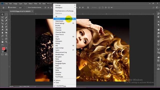Click align top edges icon in options bar
The width and height of the screenshot is (160, 90).
[x=45, y=7]
